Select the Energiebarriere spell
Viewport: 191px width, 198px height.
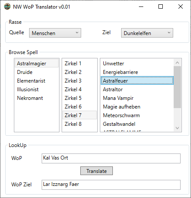tap(137, 72)
